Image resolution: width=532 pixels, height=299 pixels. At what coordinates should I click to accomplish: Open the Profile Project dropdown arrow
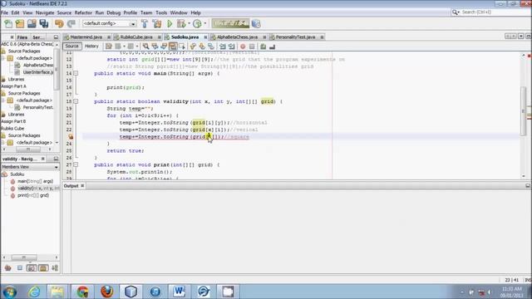(205, 23)
